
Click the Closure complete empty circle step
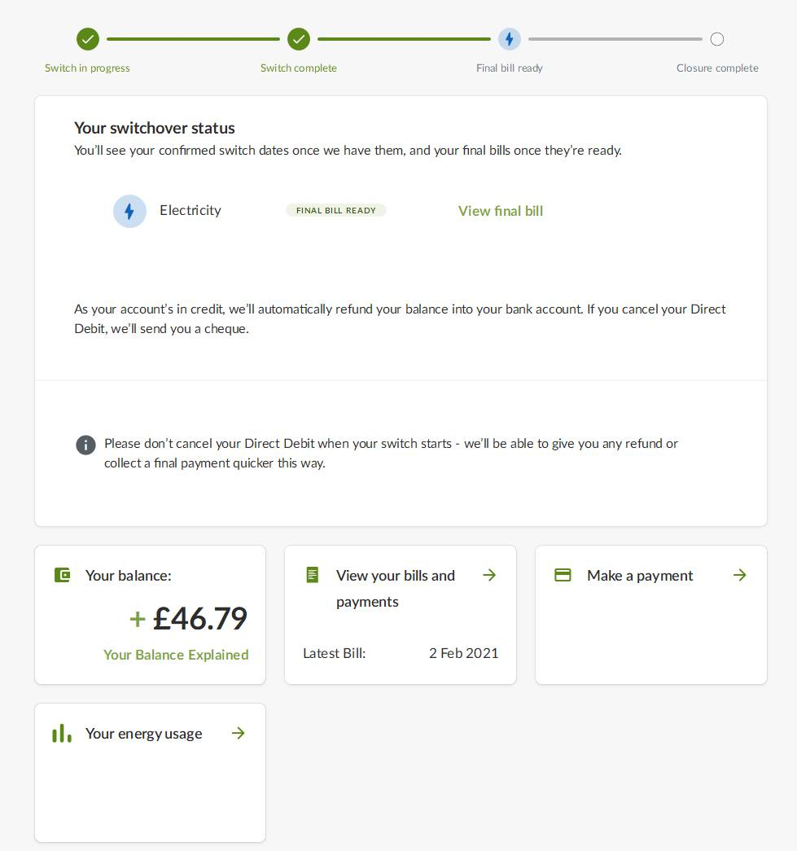coord(716,39)
